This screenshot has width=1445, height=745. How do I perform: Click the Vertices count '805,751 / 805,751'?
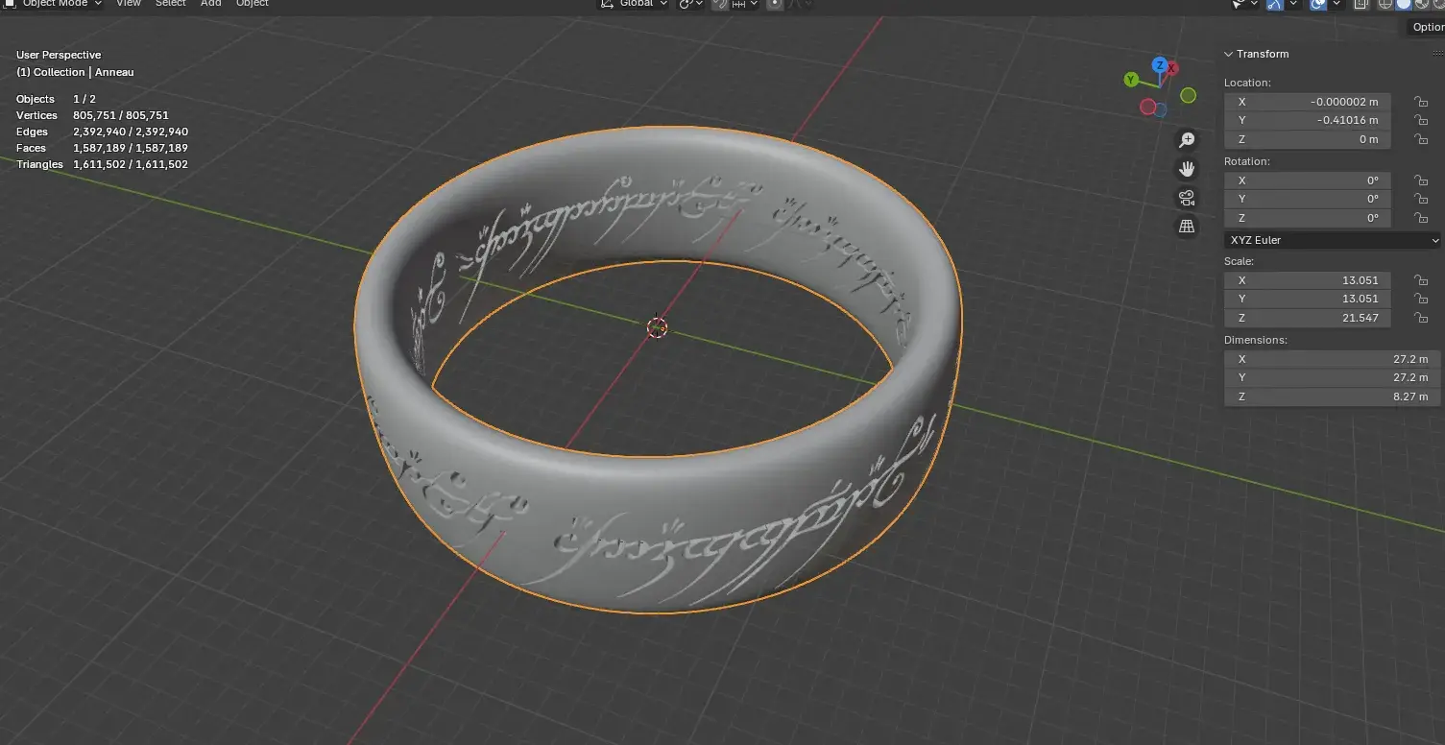click(x=121, y=115)
